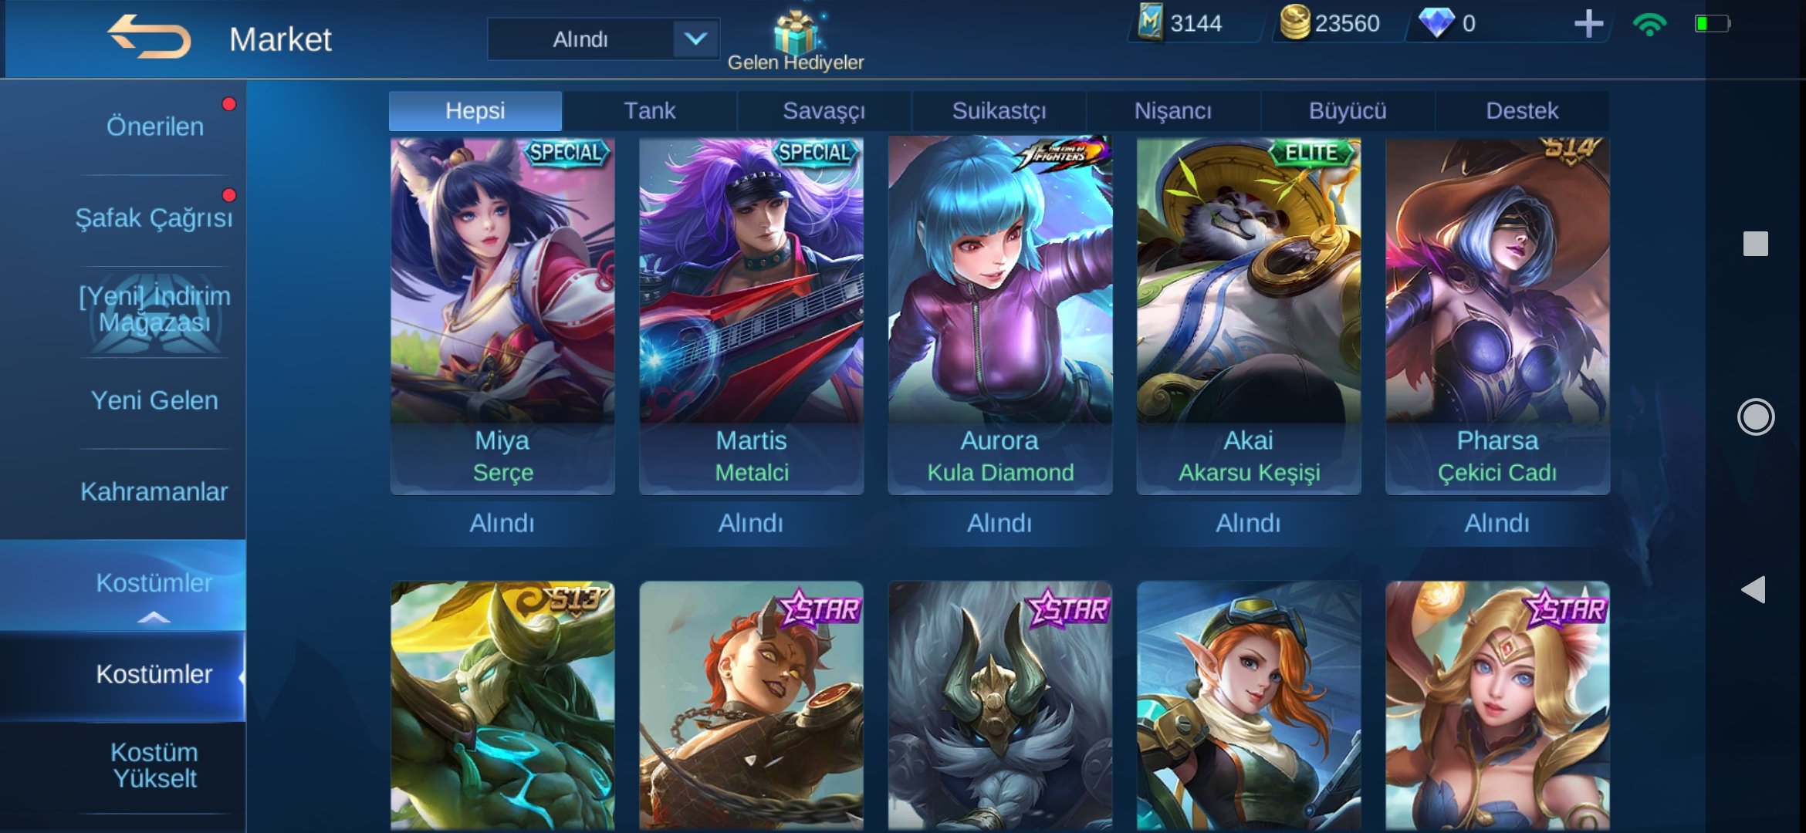
Task: Tap the plus icon to add diamonds
Action: 1588,23
